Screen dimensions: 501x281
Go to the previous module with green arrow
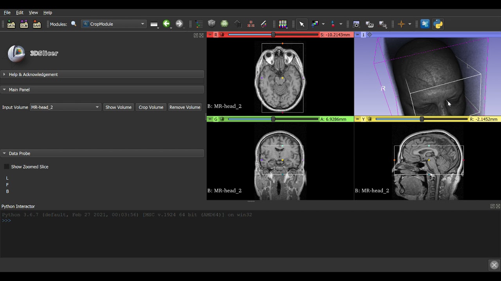(x=167, y=24)
